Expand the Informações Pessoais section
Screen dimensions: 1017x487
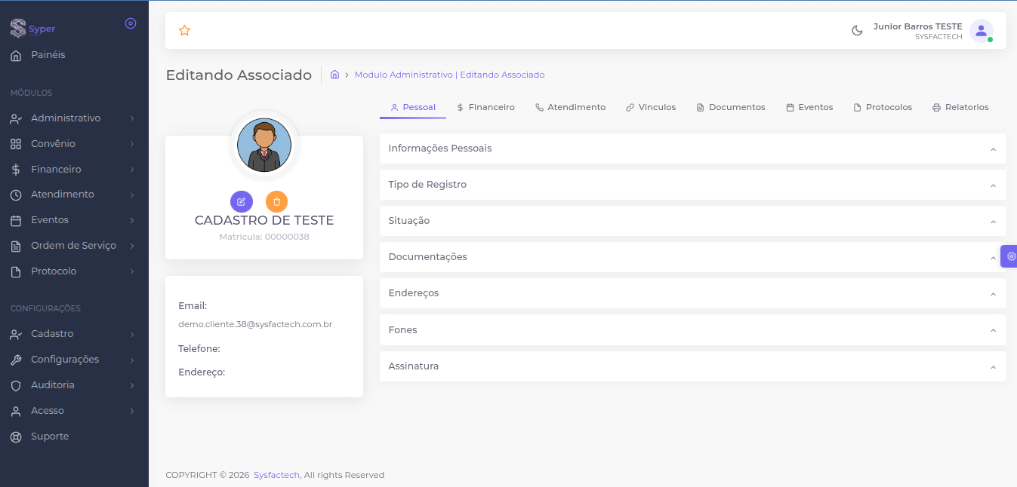click(x=693, y=149)
